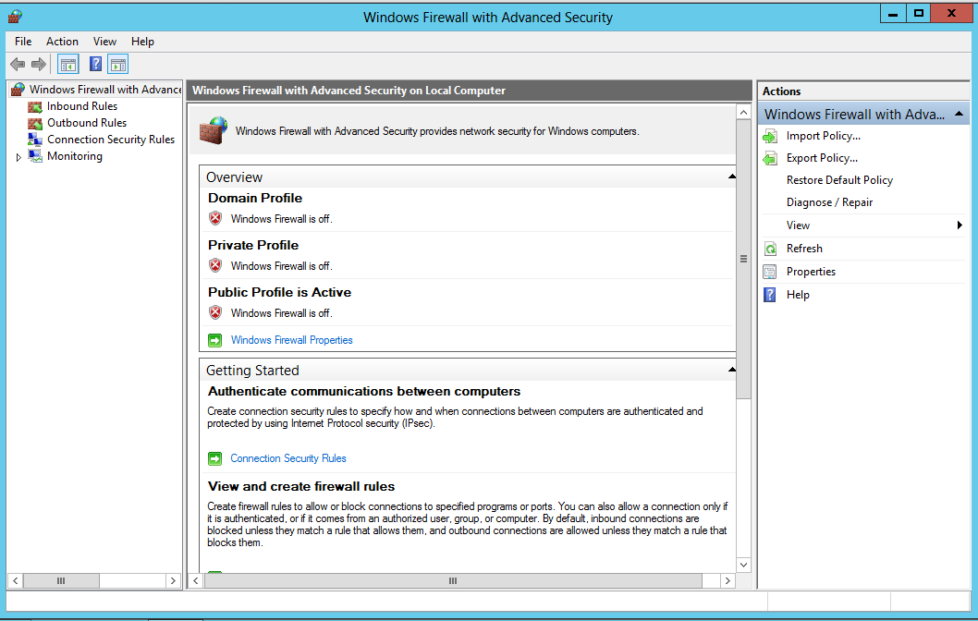Click Refresh in the Actions pane
The image size is (978, 621).
click(804, 249)
